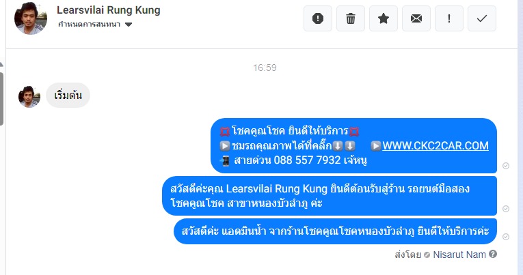The image size is (523, 275).
Task: Click verified badge beside ส่งโดย label
Action: coord(427,255)
